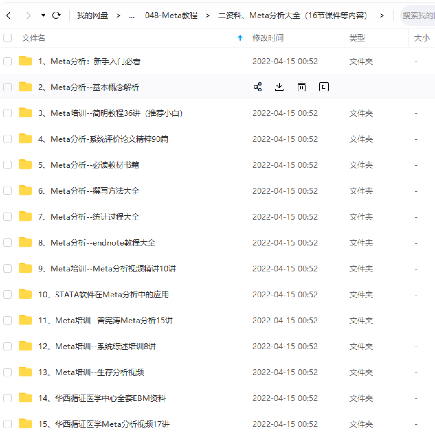Refresh the file list
The width and height of the screenshot is (435, 436).
[56, 15]
